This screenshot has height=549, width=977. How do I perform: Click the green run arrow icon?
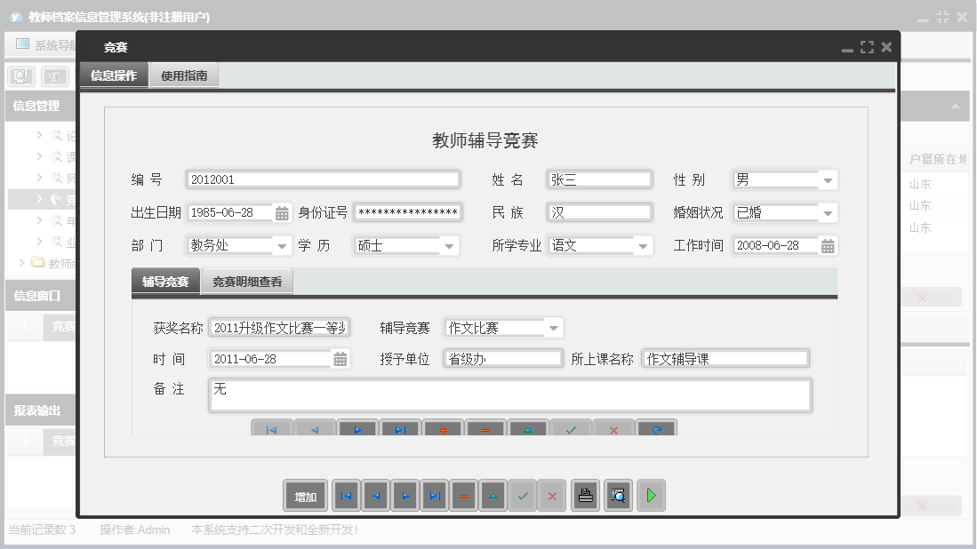650,495
